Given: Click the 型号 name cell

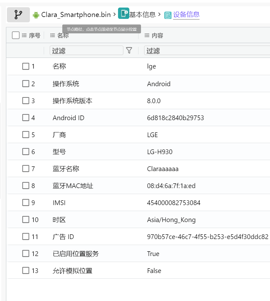Looking at the screenshot, I should (59, 152).
